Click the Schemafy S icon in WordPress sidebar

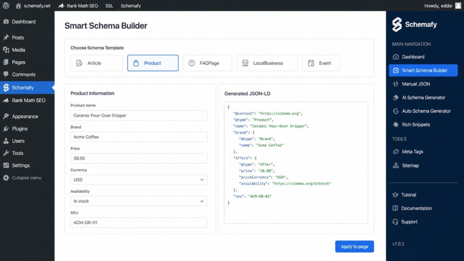(x=6, y=87)
